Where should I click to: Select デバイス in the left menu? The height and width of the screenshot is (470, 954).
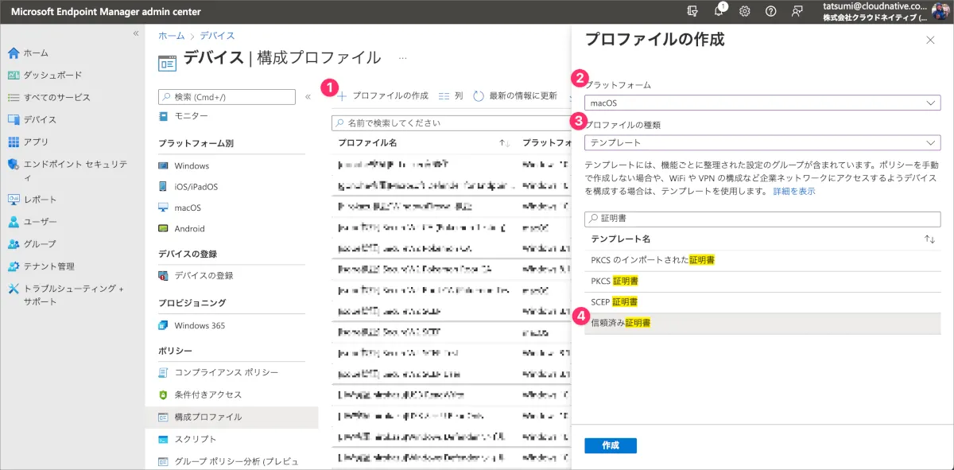coord(40,119)
